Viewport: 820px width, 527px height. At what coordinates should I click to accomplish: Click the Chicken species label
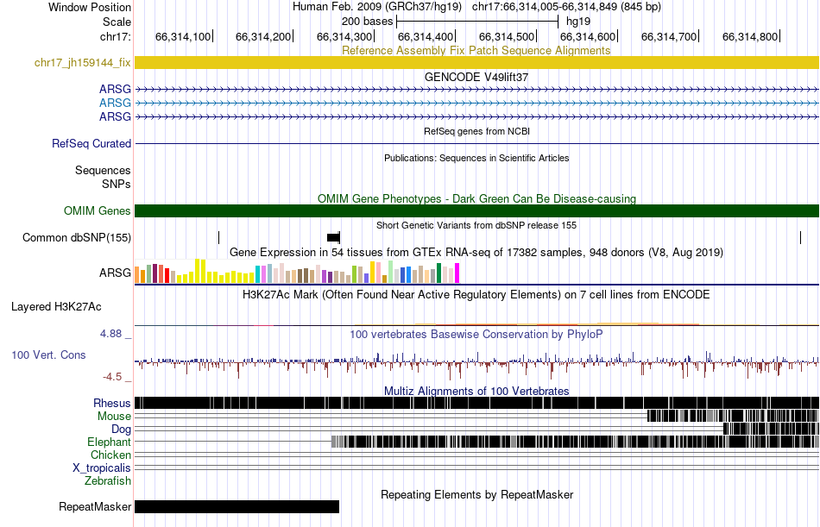(110, 455)
